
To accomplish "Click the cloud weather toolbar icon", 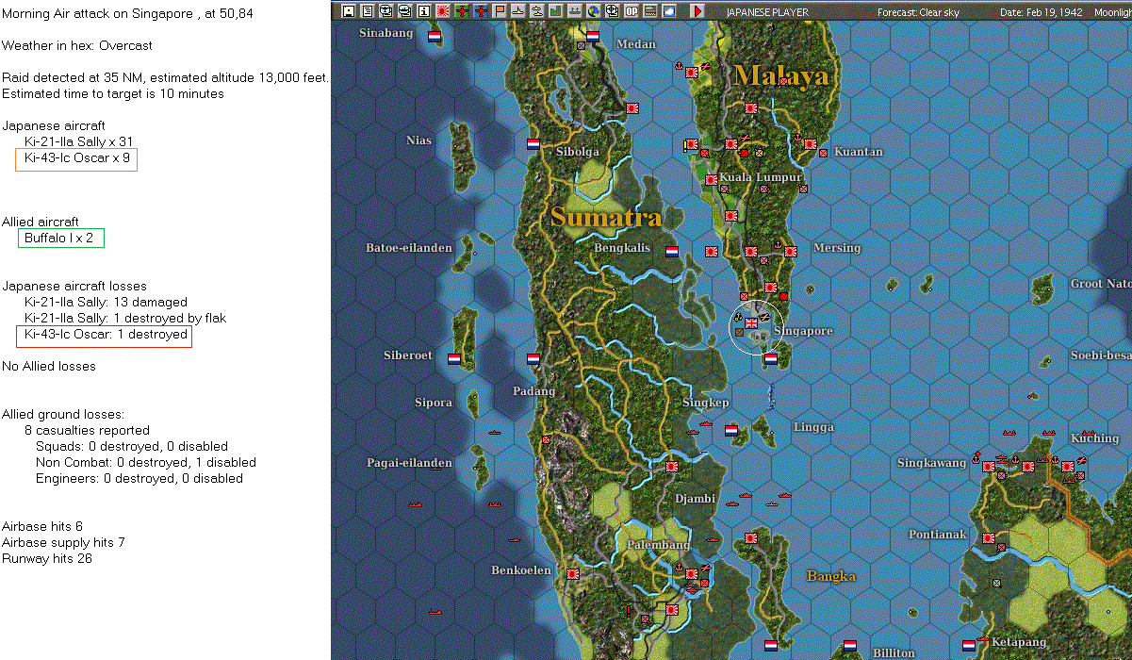I will click(669, 11).
